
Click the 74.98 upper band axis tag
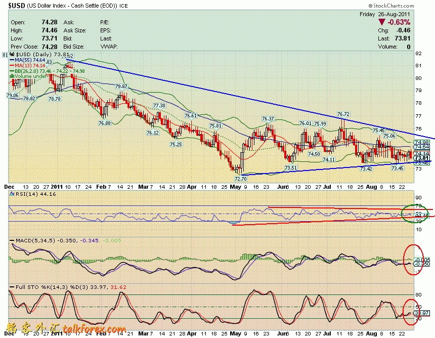(x=422, y=142)
